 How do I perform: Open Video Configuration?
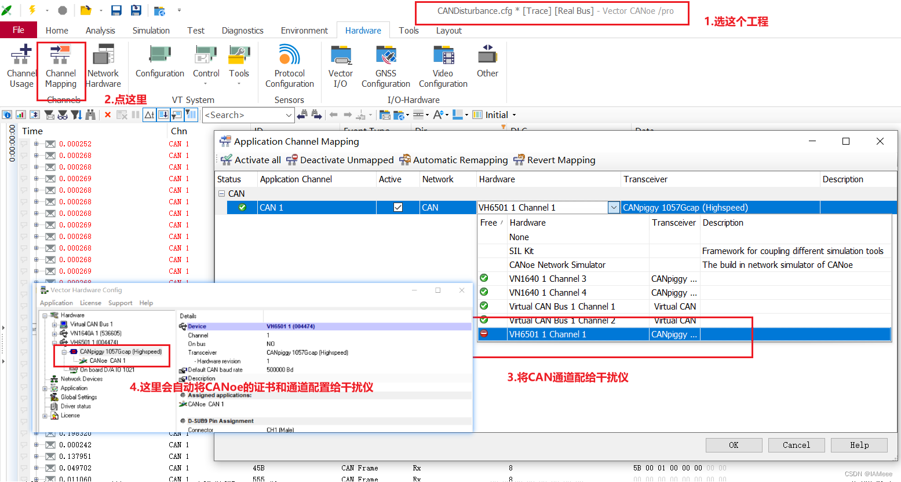[x=443, y=67]
